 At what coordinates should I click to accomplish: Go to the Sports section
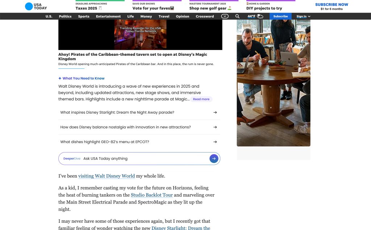[84, 16]
